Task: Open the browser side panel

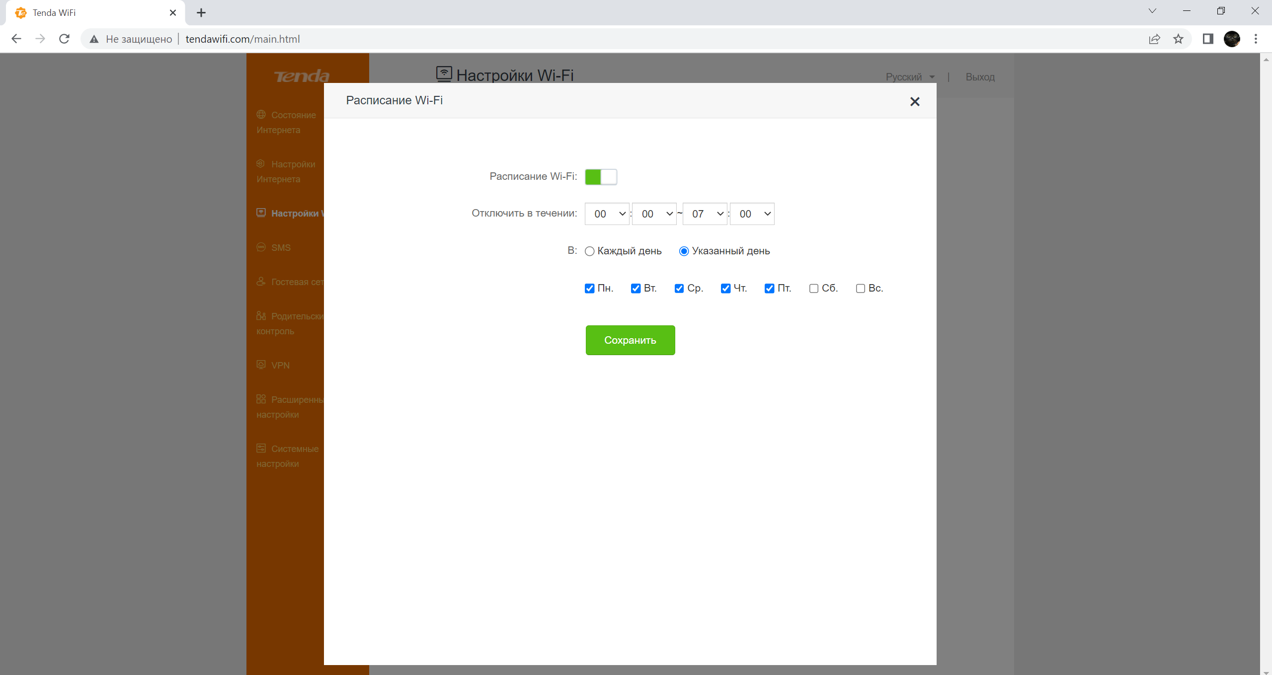Action: pyautogui.click(x=1208, y=39)
